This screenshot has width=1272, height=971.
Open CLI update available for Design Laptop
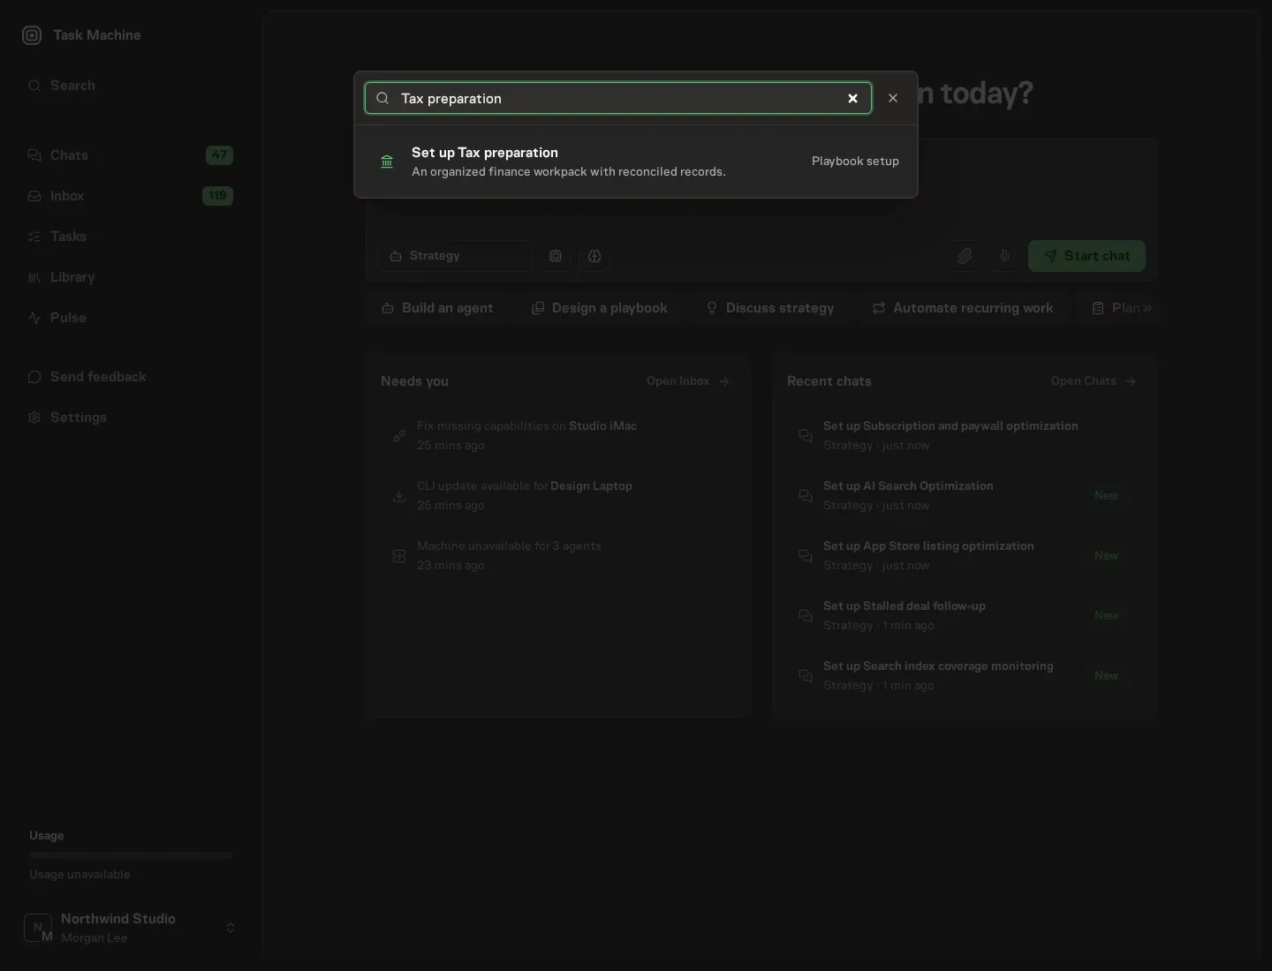coord(558,495)
